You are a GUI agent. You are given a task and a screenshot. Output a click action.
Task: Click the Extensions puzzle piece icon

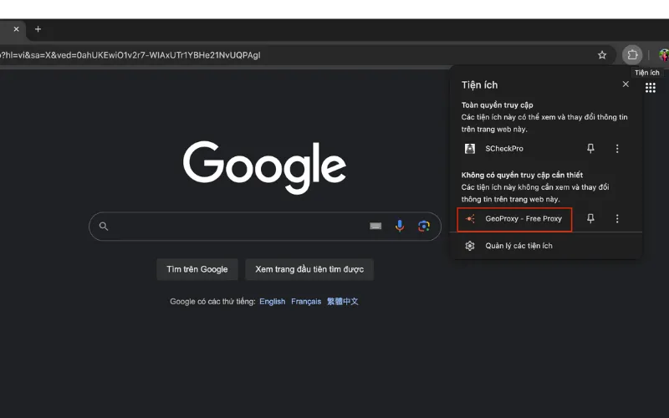point(632,54)
